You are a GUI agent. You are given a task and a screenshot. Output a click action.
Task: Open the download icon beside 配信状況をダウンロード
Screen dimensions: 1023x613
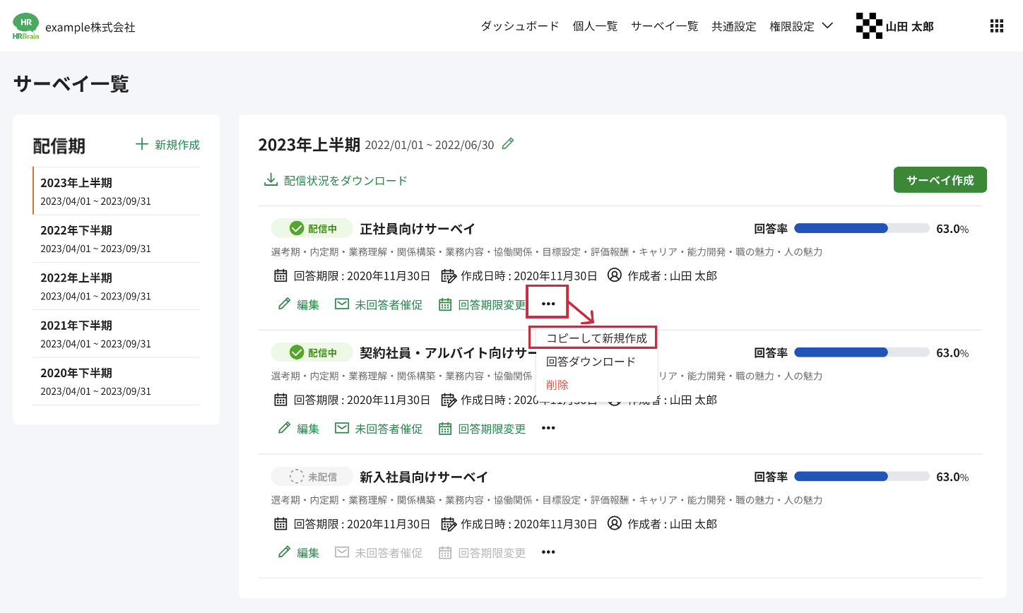(x=271, y=180)
